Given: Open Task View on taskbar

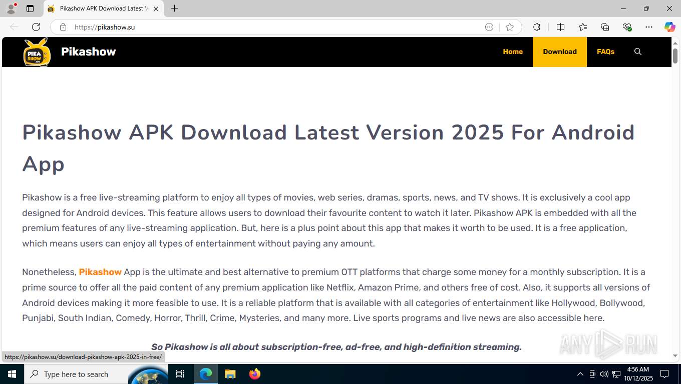Looking at the screenshot, I should 180,374.
